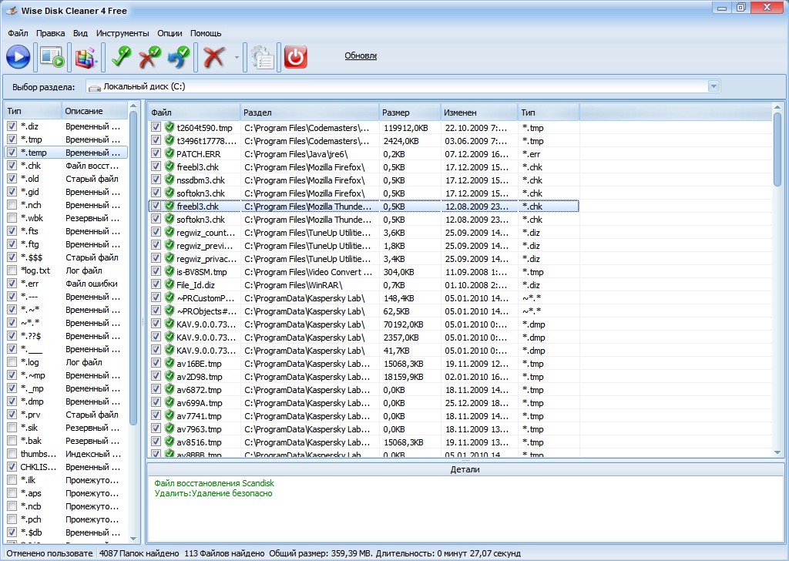
Task: Open the Помощь menu
Action: pos(206,33)
